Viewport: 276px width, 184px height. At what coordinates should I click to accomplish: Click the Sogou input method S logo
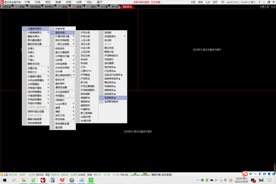(x=245, y=174)
